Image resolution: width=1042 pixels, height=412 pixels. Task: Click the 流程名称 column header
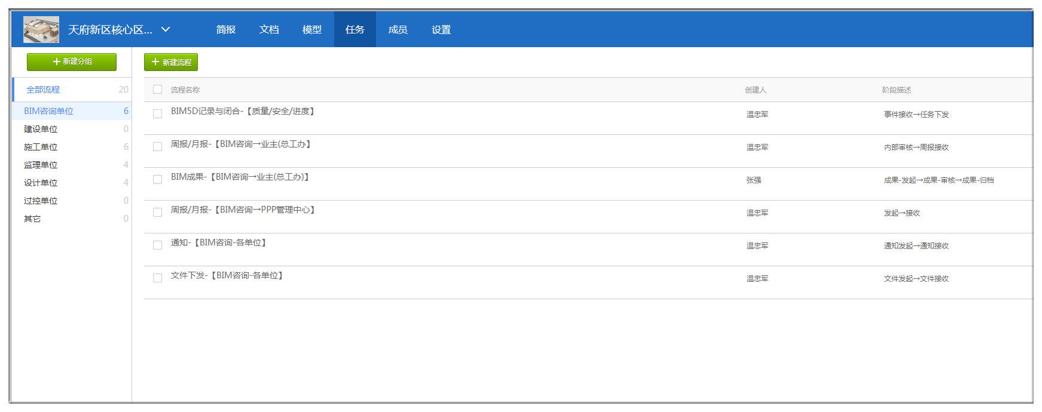185,90
